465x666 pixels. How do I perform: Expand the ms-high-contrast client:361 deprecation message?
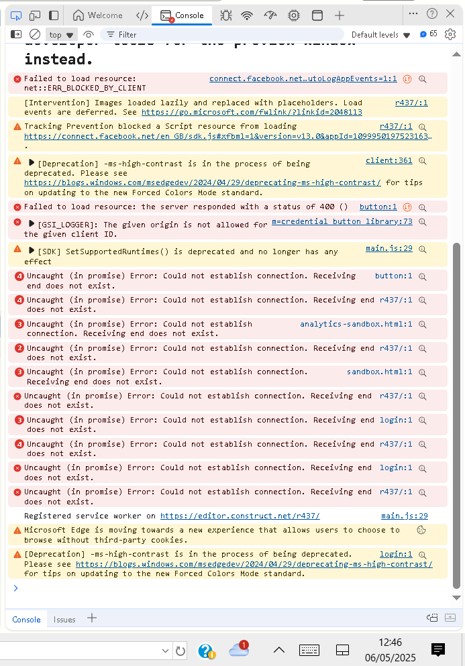pos(32,163)
